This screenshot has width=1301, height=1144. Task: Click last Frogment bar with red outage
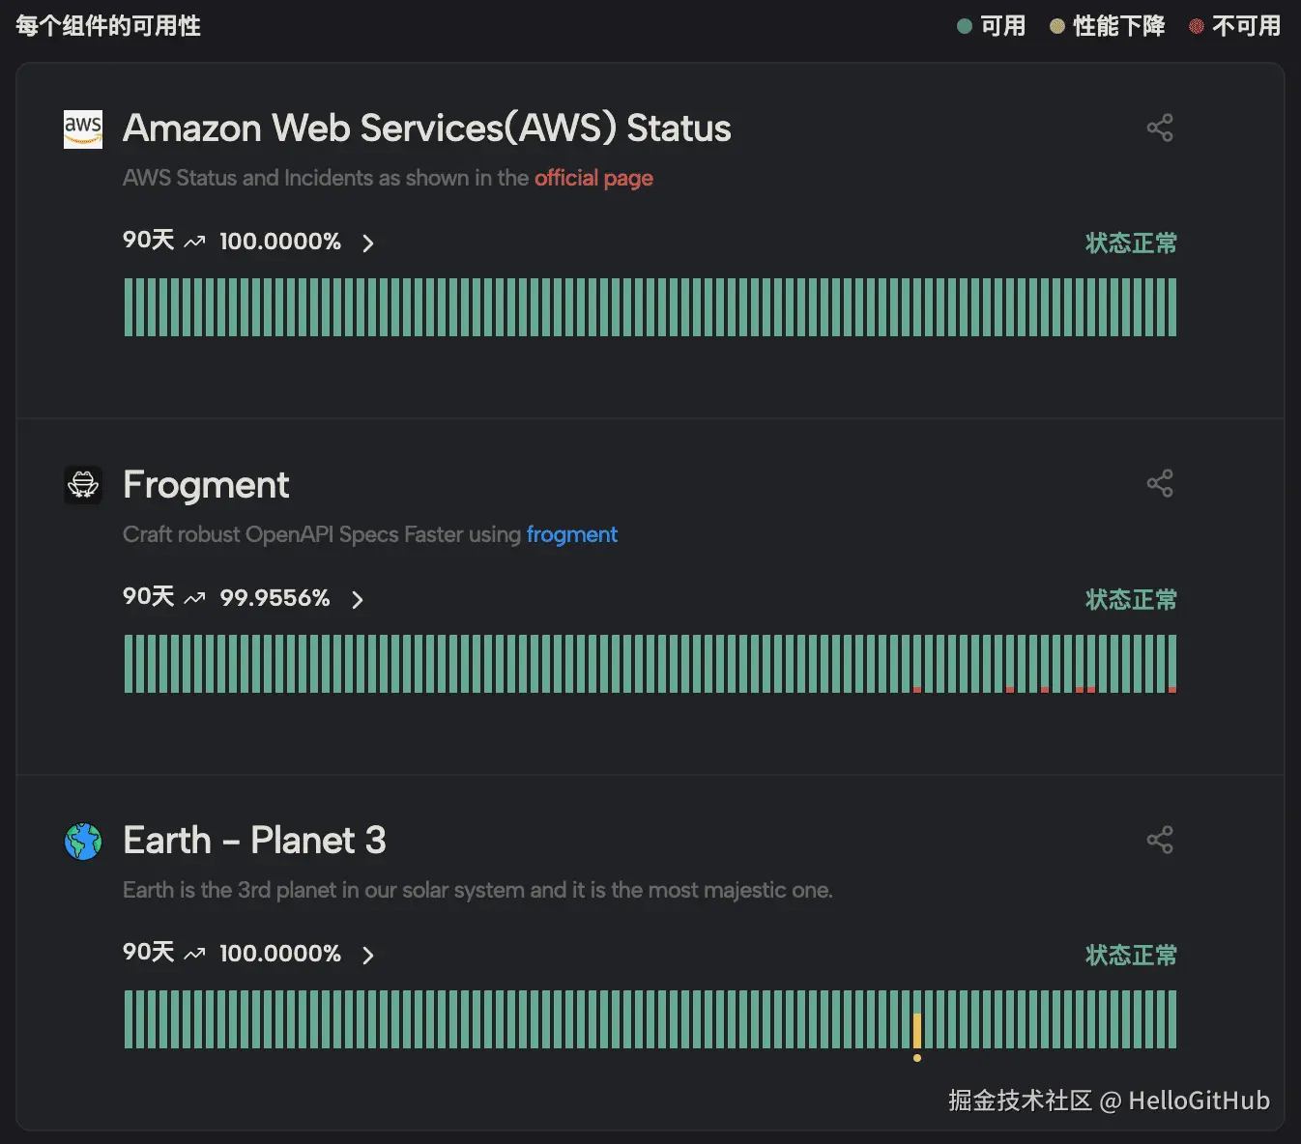pyautogui.click(x=1171, y=664)
